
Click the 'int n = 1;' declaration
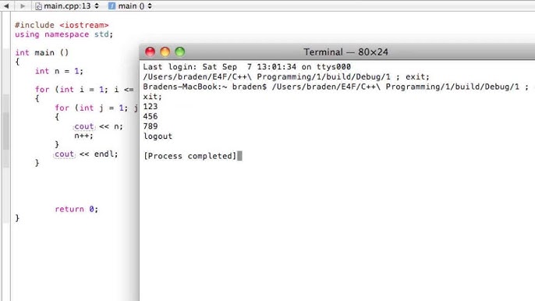(58, 71)
